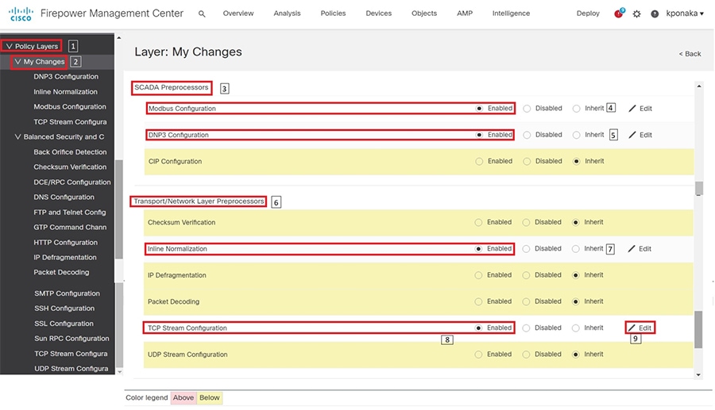Collapse the My Changes layer node
The image size is (715, 410).
click(x=17, y=61)
